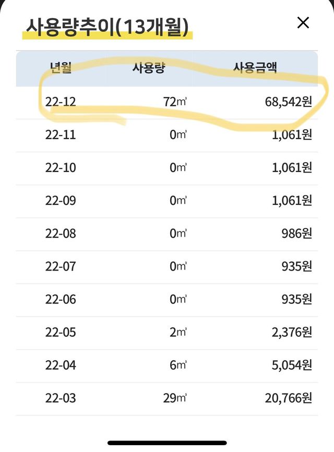Select the 22-07 date cell
The image size is (334, 452).
pos(61,266)
